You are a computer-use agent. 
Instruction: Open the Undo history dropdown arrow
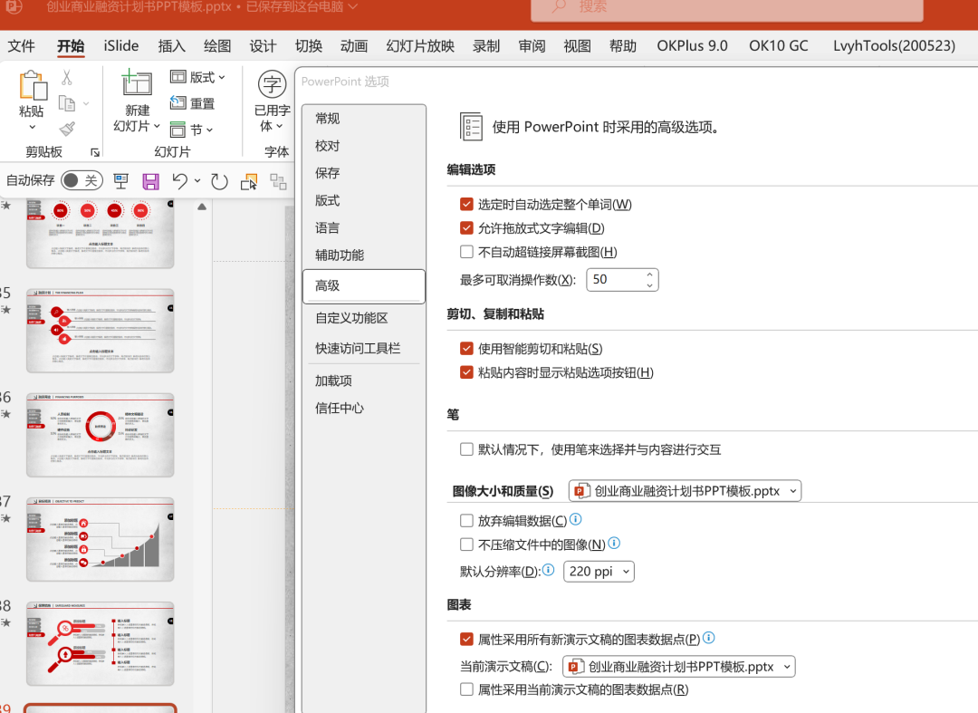click(x=197, y=181)
